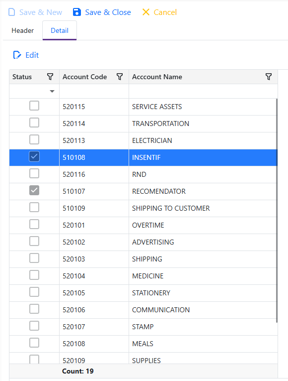The height and width of the screenshot is (381, 288).
Task: Select the OVERTIME name cell
Action: coord(203,225)
